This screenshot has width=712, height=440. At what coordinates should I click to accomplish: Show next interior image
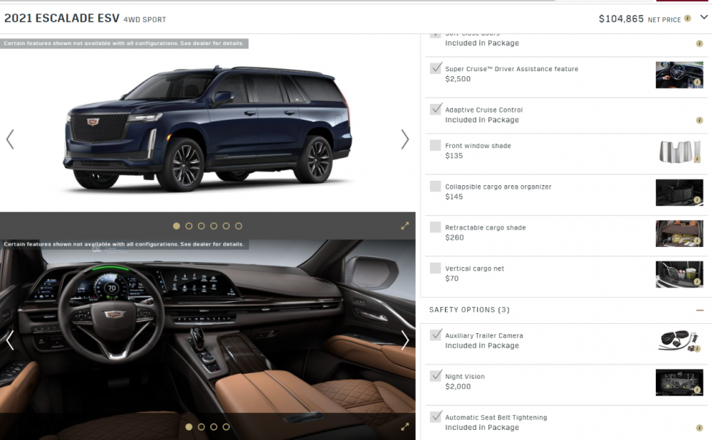404,340
